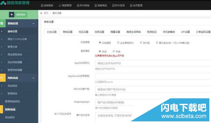
Task: Focus the MCHID(商户号) input field
Action: 153,89
